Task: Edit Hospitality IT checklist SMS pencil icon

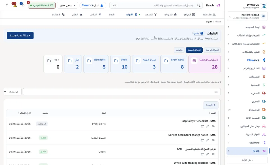Action: click(208, 126)
